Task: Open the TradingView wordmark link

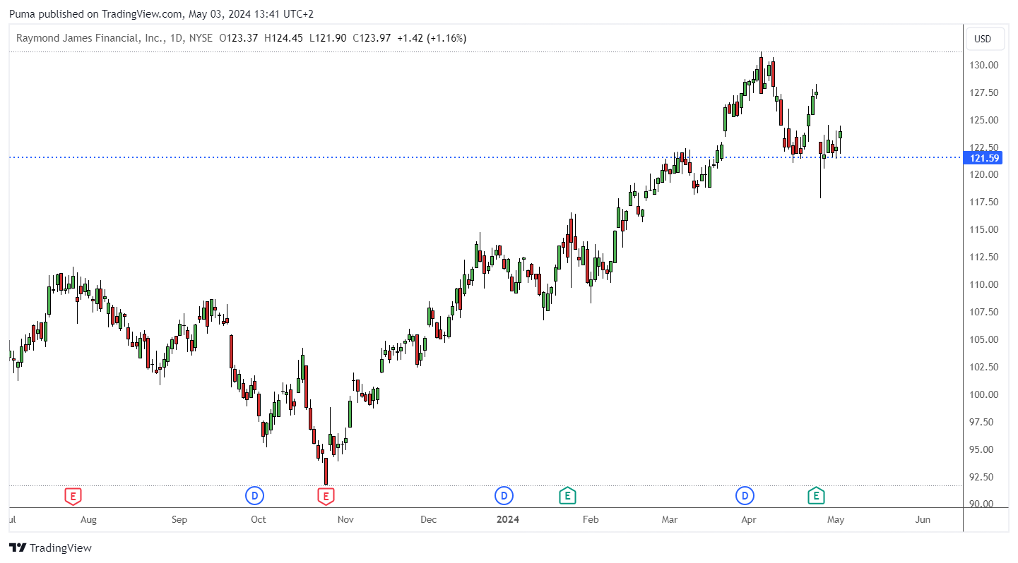Action: coord(61,547)
